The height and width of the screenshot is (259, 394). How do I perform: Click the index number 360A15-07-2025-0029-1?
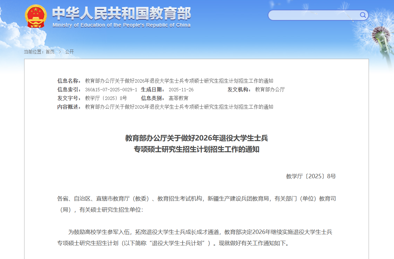(x=111, y=90)
